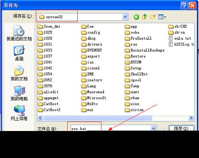Expand the file name dropdown arrow
Screen dimensions: 199x158
[154, 128]
